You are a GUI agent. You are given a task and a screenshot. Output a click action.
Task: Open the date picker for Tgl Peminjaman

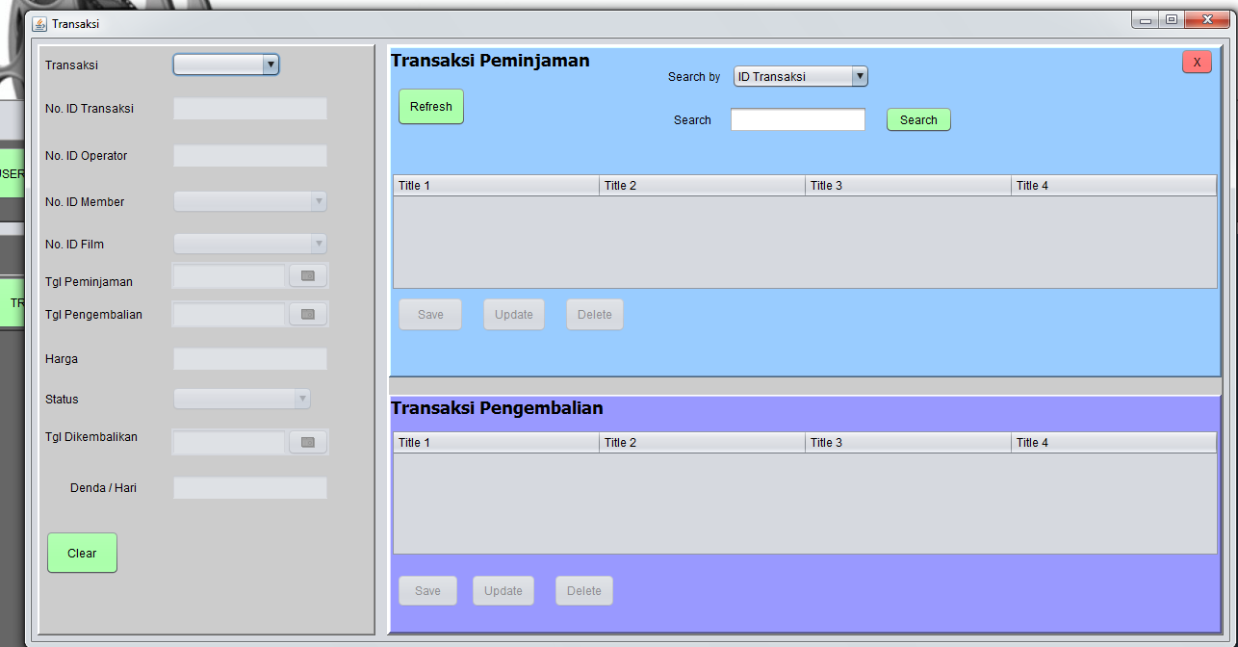coord(307,277)
